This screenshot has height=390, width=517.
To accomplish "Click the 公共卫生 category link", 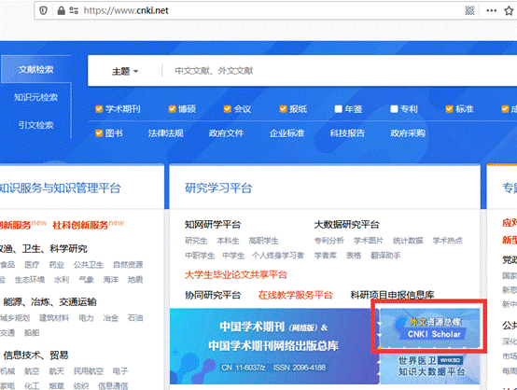I will pyautogui.click(x=89, y=265).
